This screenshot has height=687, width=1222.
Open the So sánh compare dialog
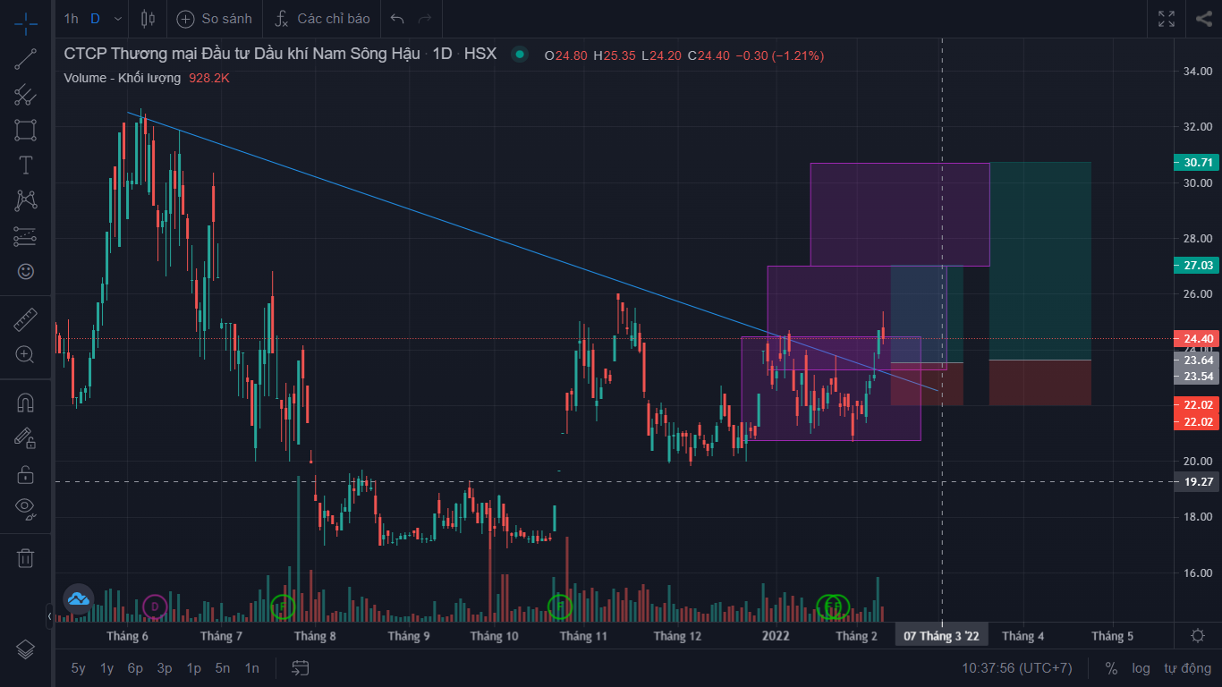[215, 19]
